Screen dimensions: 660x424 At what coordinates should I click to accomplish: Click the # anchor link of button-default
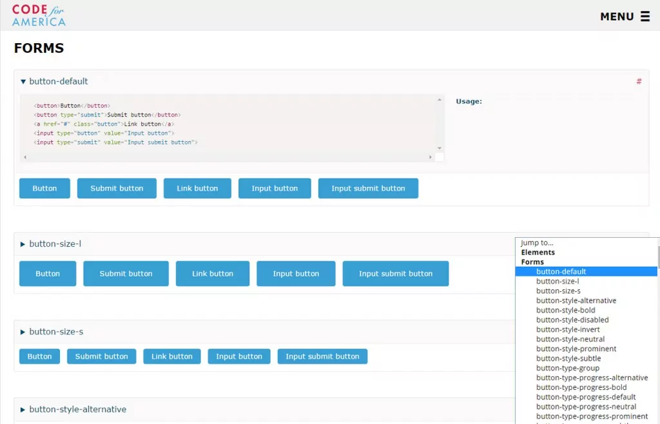[x=639, y=81]
